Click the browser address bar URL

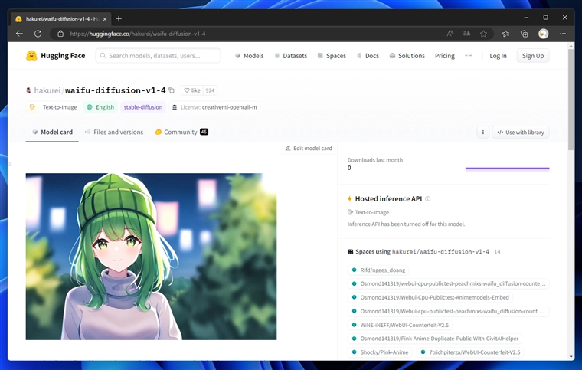coord(138,34)
